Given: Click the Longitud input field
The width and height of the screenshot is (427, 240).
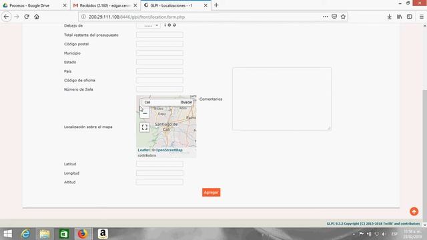Looking at the screenshot, I should tap(159, 173).
